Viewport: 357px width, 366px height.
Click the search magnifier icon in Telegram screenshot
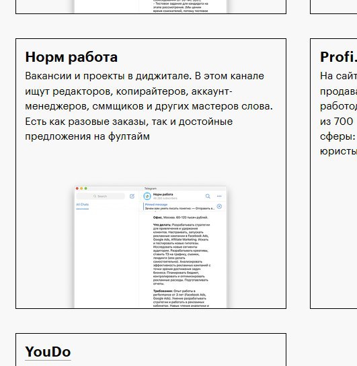(208, 196)
